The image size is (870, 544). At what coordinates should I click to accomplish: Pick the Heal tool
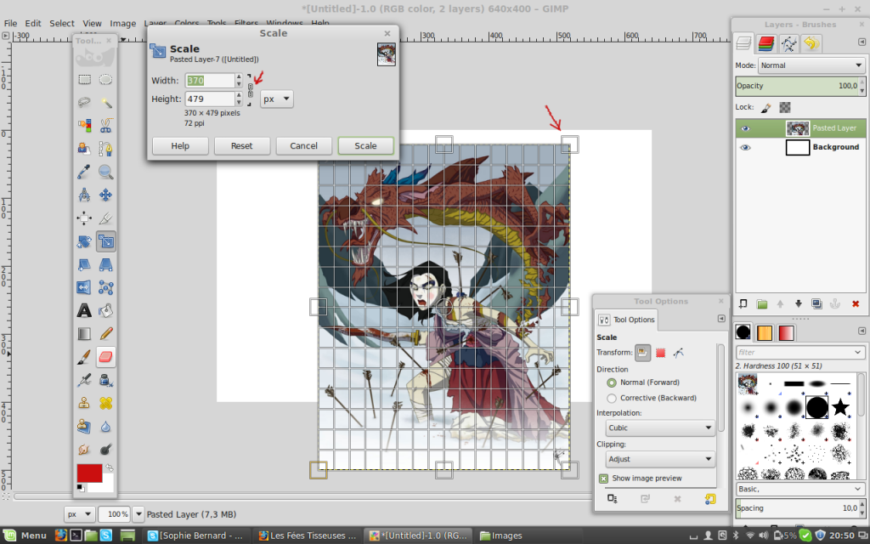click(105, 403)
